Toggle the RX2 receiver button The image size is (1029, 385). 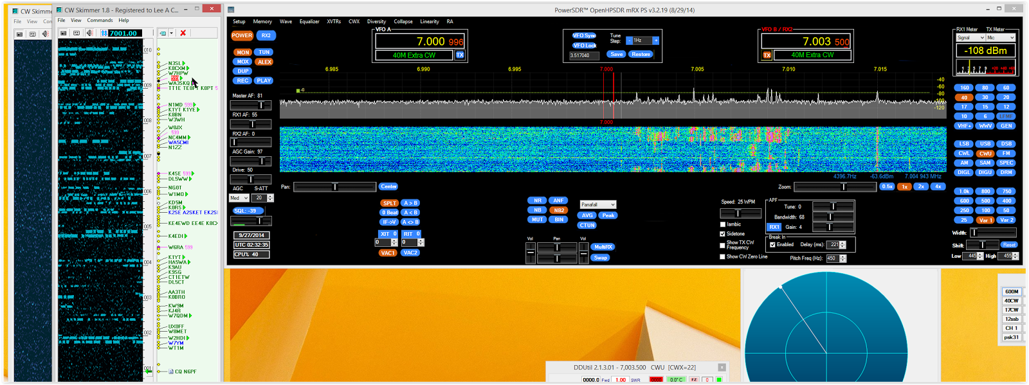coord(266,35)
